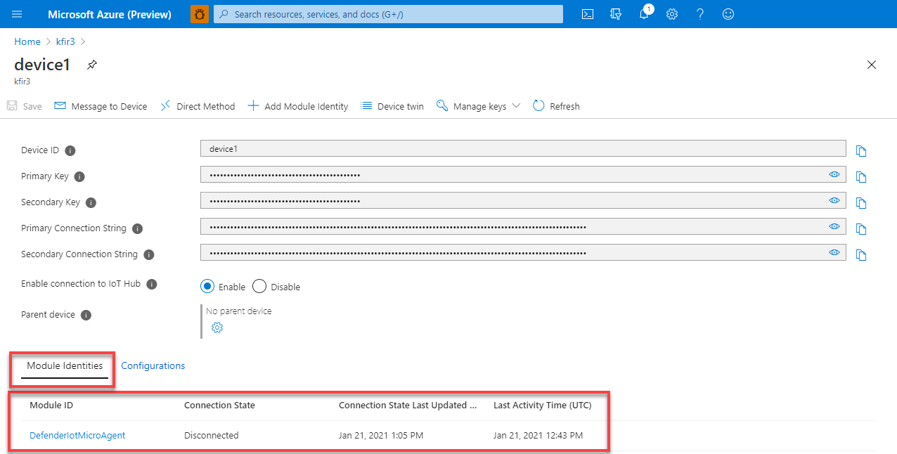
Task: Open the portal settings gear
Action: point(672,14)
